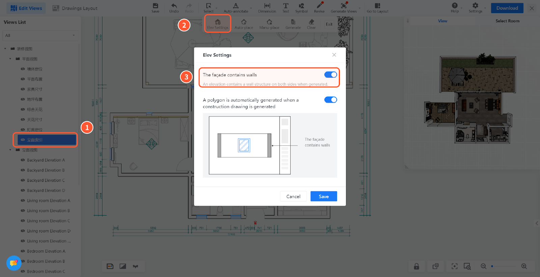The width and height of the screenshot is (540, 277).
Task: Click the Revise tool icon
Action: [x=319, y=6]
